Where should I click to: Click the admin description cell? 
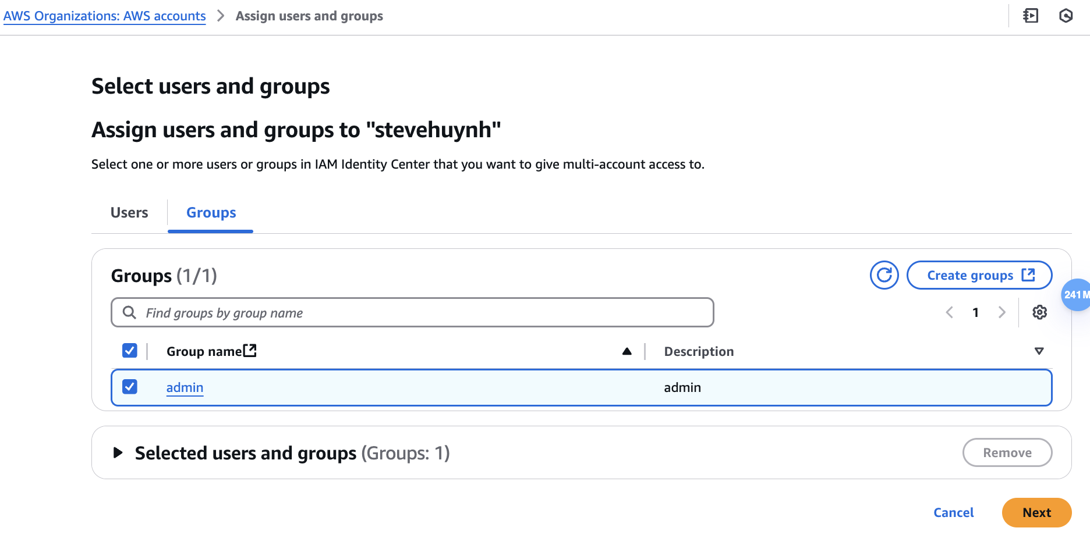tap(682, 387)
